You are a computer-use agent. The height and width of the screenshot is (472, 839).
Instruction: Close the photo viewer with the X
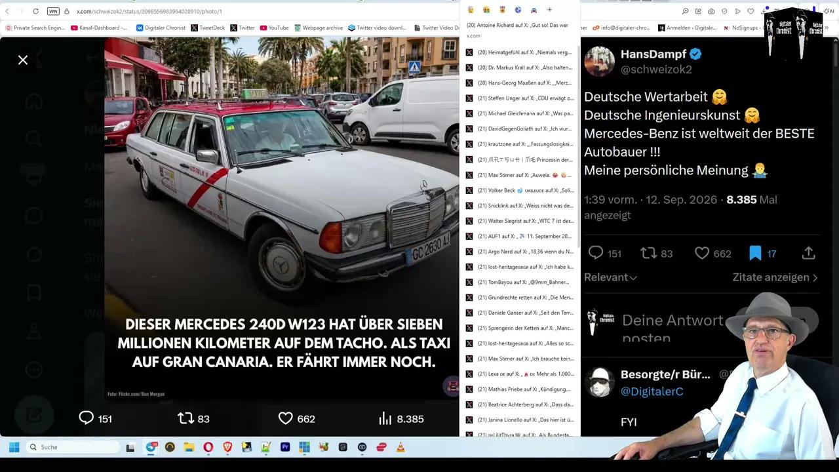[x=23, y=60]
